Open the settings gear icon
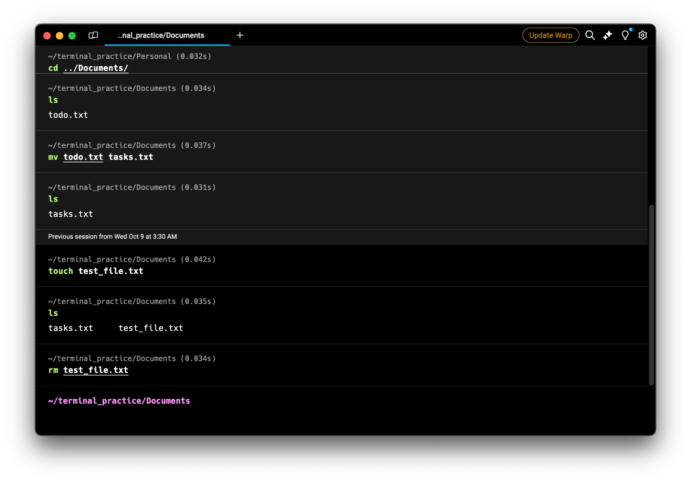This screenshot has height=482, width=691. coord(642,35)
